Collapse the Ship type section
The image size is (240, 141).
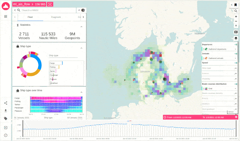(x=81, y=48)
